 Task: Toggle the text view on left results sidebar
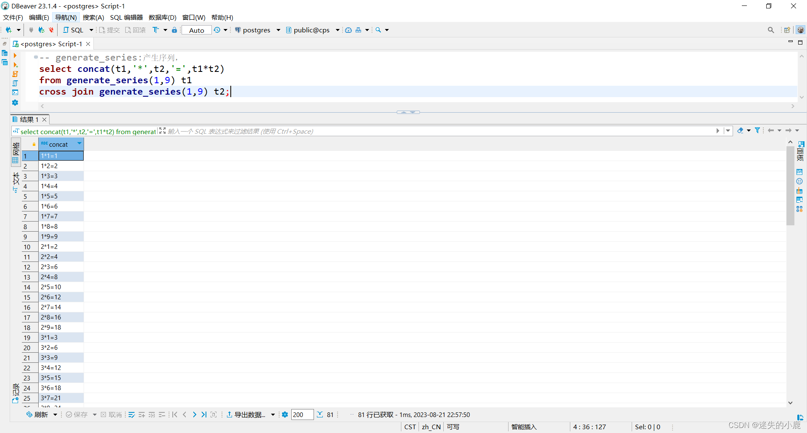[x=16, y=182]
